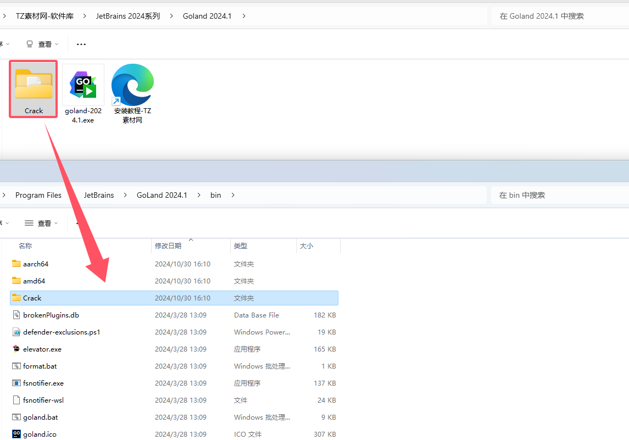This screenshot has height=440, width=629.
Task: Click the goland.bat file icon
Action: (x=16, y=417)
